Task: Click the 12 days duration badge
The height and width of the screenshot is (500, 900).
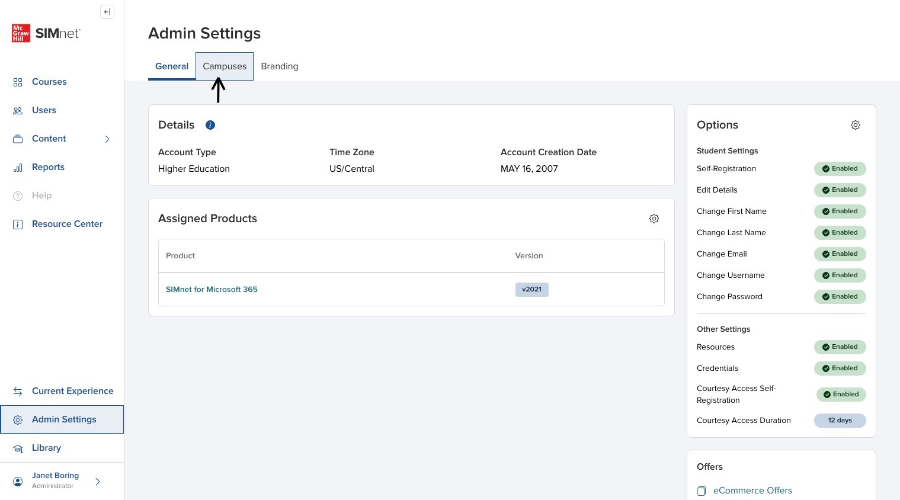Action: 840,421
